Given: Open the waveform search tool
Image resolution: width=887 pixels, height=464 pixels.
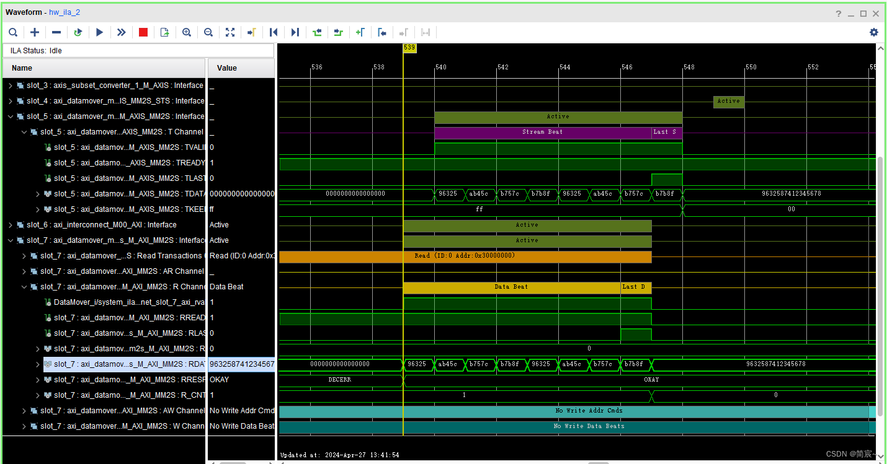Looking at the screenshot, I should 13,32.
